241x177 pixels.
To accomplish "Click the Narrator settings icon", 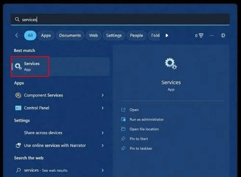I will pos(18,146).
